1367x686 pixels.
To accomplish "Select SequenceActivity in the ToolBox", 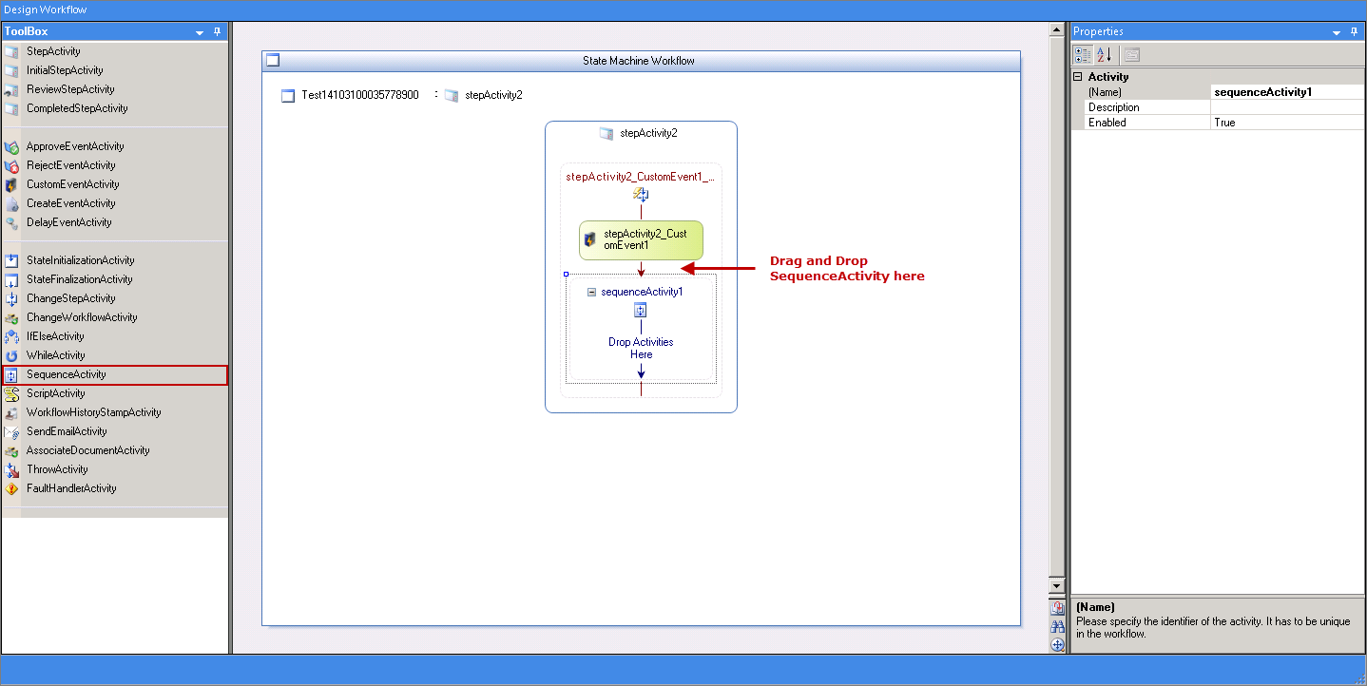I will click(x=114, y=374).
